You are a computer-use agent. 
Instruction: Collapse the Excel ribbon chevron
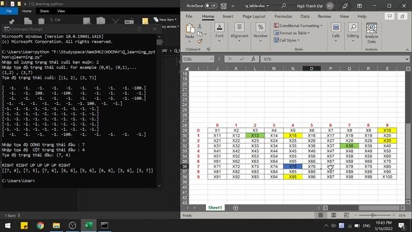[407, 50]
